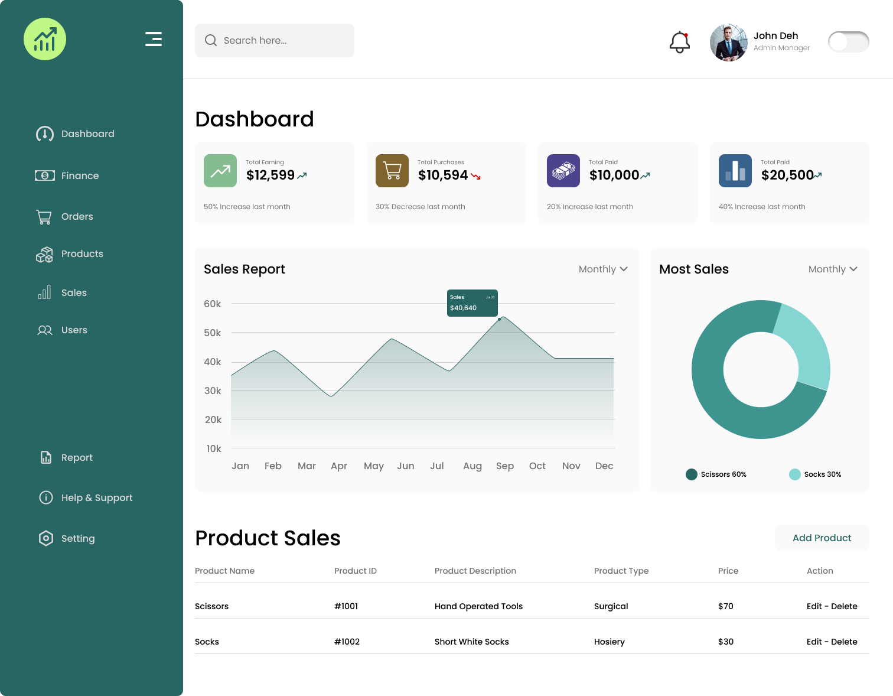This screenshot has width=893, height=696.
Task: Open the Sales Report Monthly dropdown
Action: (603, 269)
